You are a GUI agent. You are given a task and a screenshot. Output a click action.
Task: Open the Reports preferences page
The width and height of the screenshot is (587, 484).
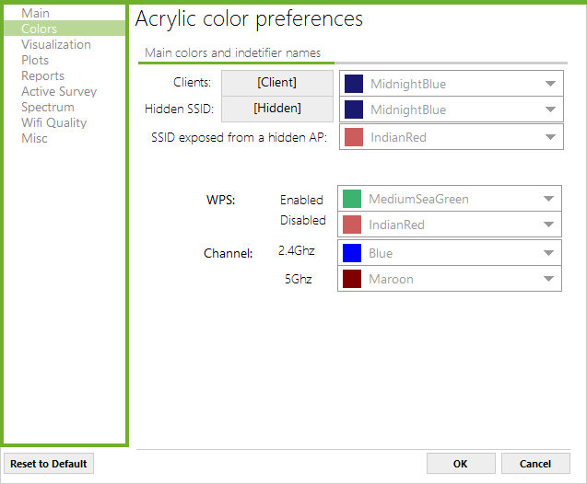42,75
